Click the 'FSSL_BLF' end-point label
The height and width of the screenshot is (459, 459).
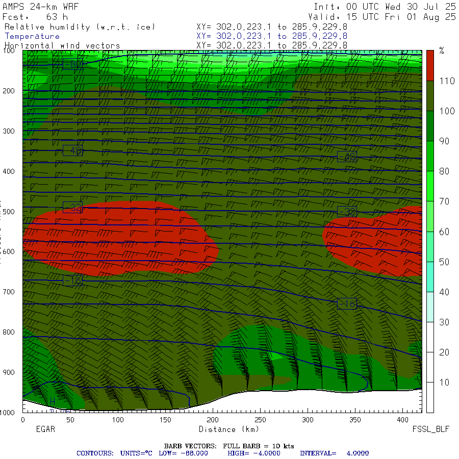coord(430,429)
